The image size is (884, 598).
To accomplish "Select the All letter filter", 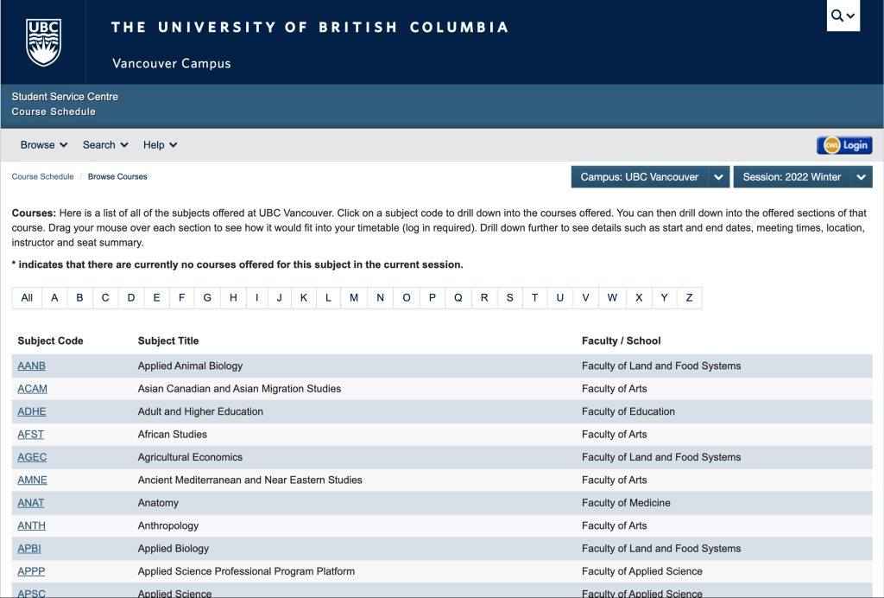I will [x=27, y=298].
